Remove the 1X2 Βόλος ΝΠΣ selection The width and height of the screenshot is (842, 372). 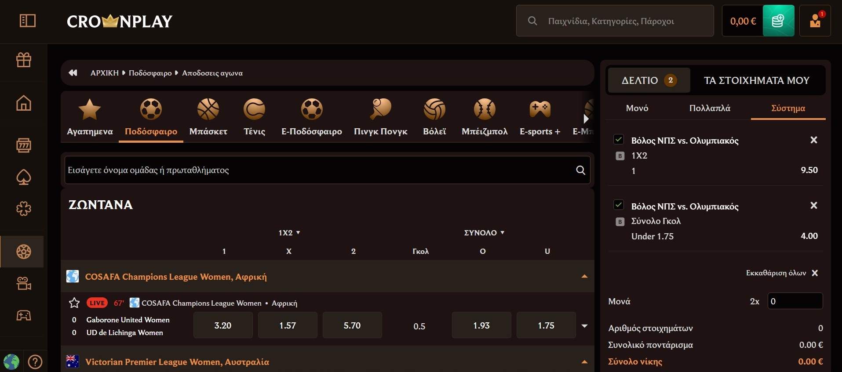point(814,140)
